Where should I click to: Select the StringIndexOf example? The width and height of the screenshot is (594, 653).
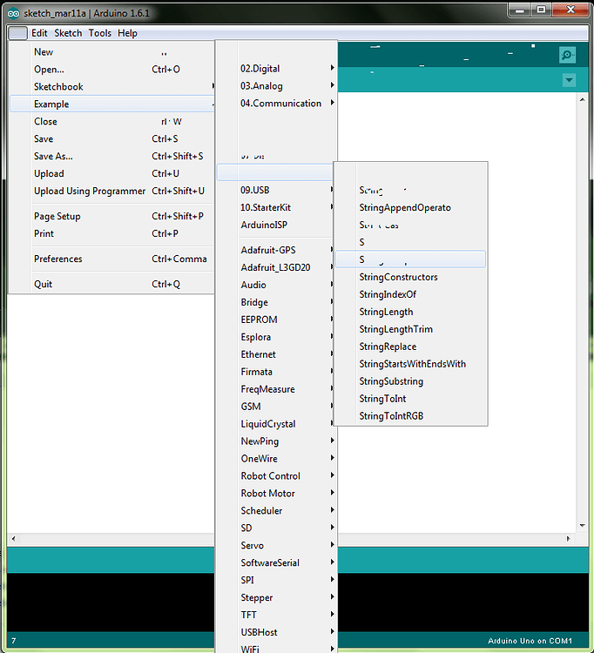[410, 294]
